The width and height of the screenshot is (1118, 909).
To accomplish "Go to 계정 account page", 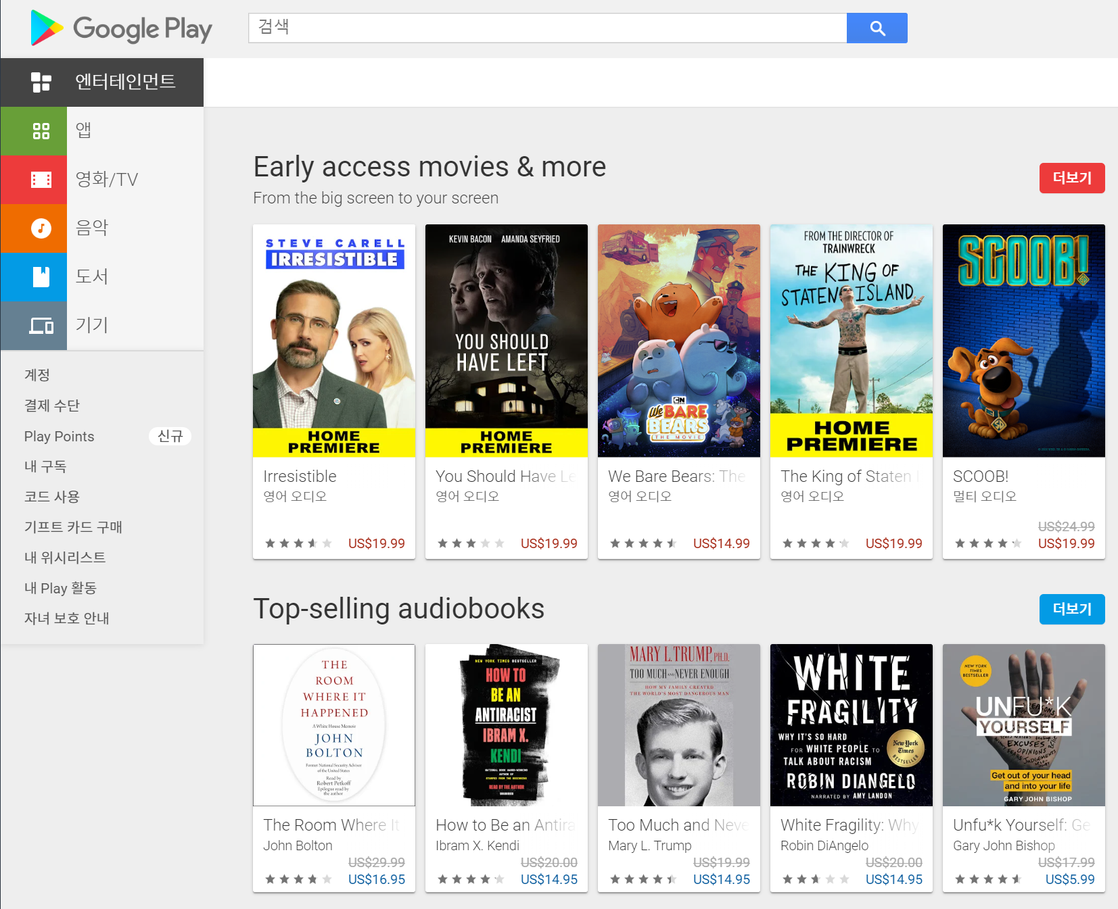I will point(37,375).
